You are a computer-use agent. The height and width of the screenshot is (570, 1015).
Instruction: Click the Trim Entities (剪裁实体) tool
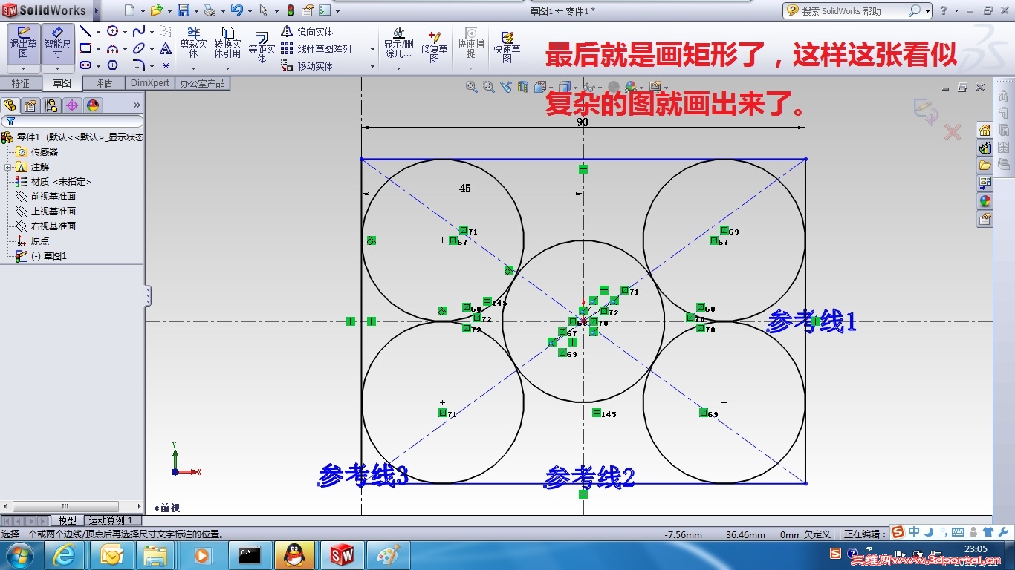pyautogui.click(x=193, y=43)
